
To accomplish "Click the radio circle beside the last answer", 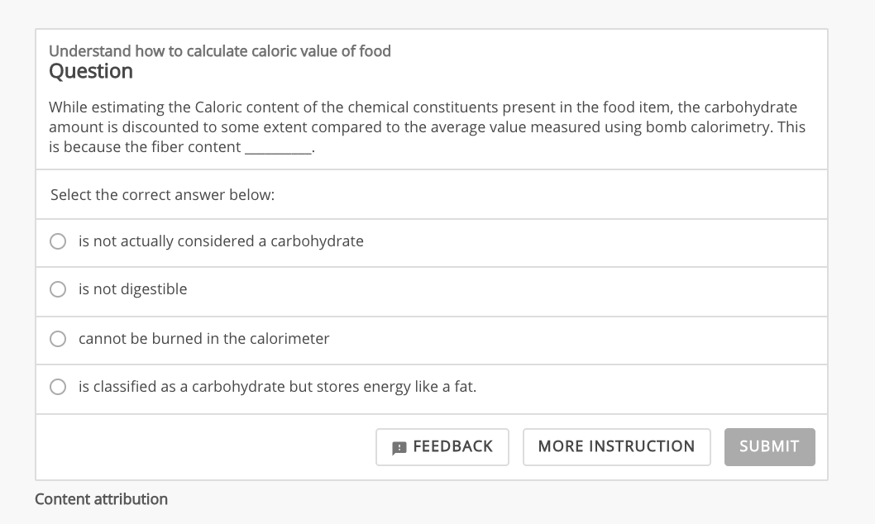I will click(x=58, y=386).
